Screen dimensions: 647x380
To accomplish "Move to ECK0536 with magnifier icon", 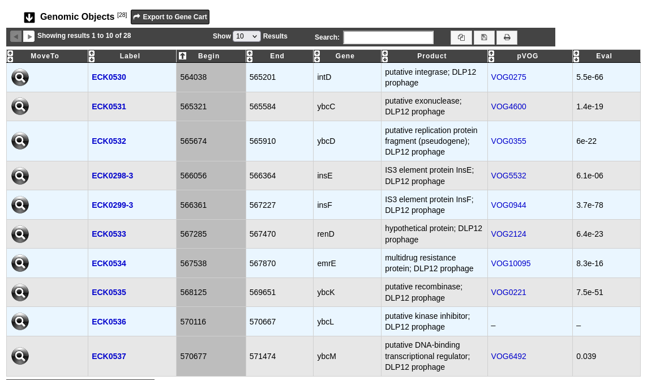I will tap(20, 321).
